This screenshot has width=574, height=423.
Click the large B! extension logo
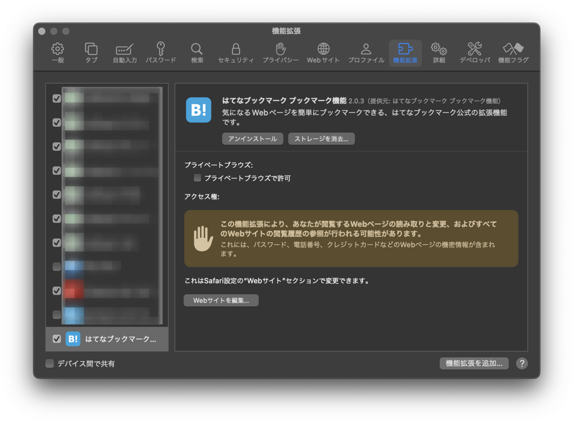(x=199, y=110)
